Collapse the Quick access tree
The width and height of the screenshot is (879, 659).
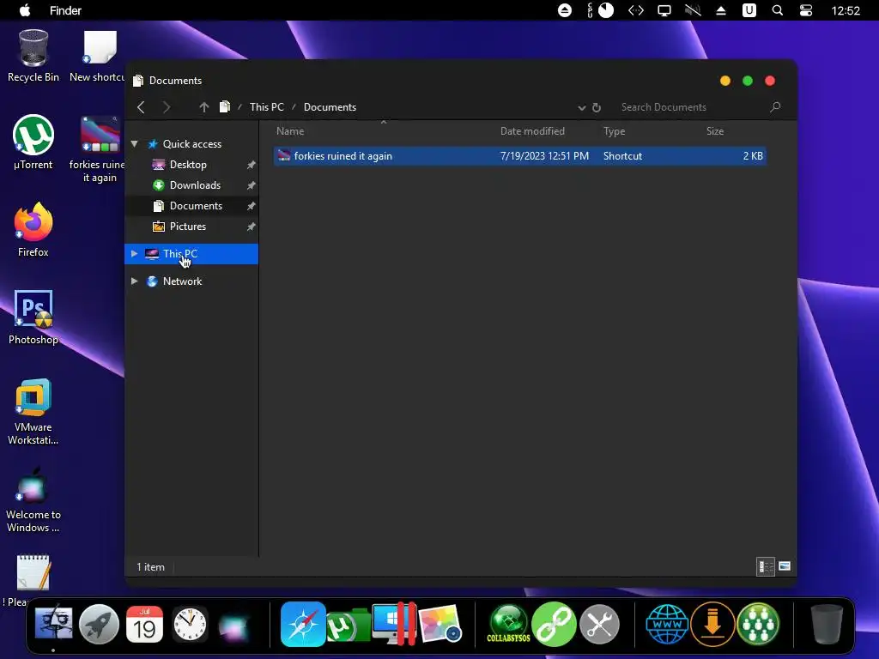pos(135,144)
